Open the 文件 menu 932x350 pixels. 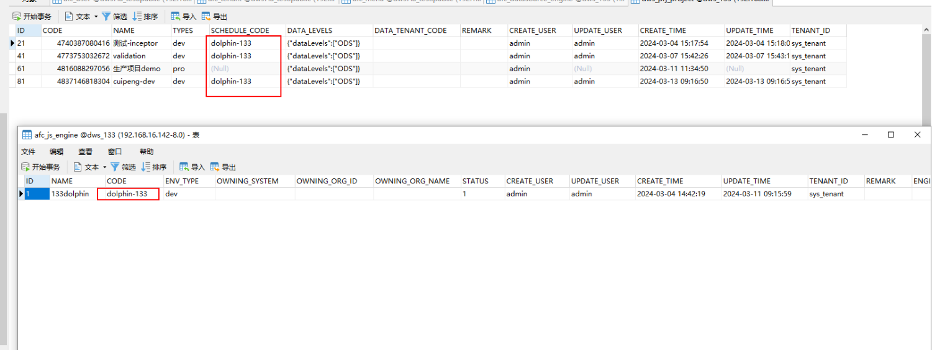[x=28, y=152]
